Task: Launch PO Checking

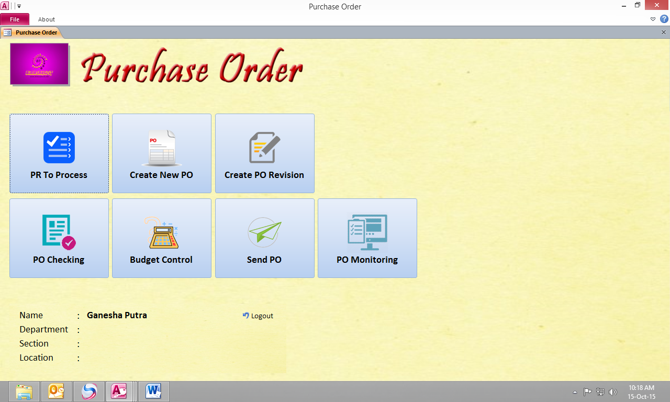Action: coord(59,238)
